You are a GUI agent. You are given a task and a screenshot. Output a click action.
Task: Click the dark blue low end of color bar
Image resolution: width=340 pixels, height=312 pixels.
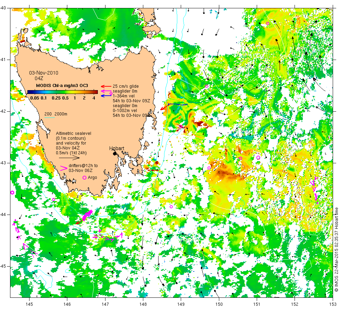pos(30,92)
